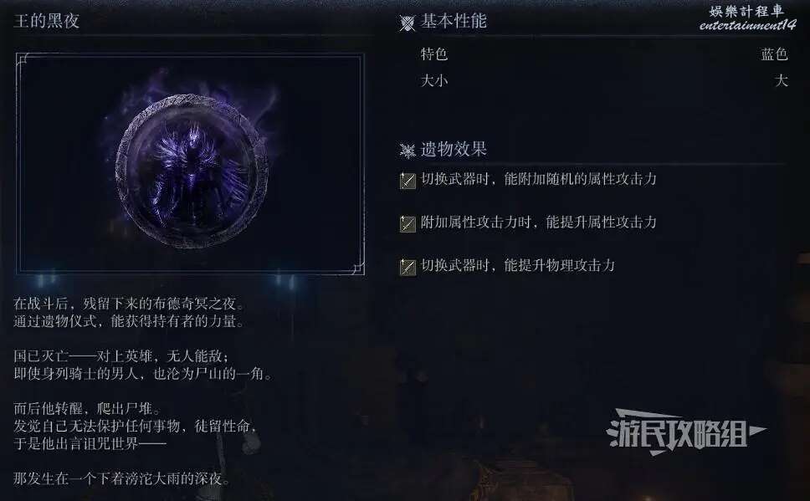The height and width of the screenshot is (501, 810).
Task: Click the icon beside 附加属性攻击力时，能提升属性攻击力
Action: 408,223
